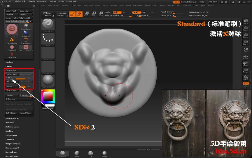Click the right-shelf Rotate view icon
This screenshot has width=252, height=158.
[x=246, y=78]
